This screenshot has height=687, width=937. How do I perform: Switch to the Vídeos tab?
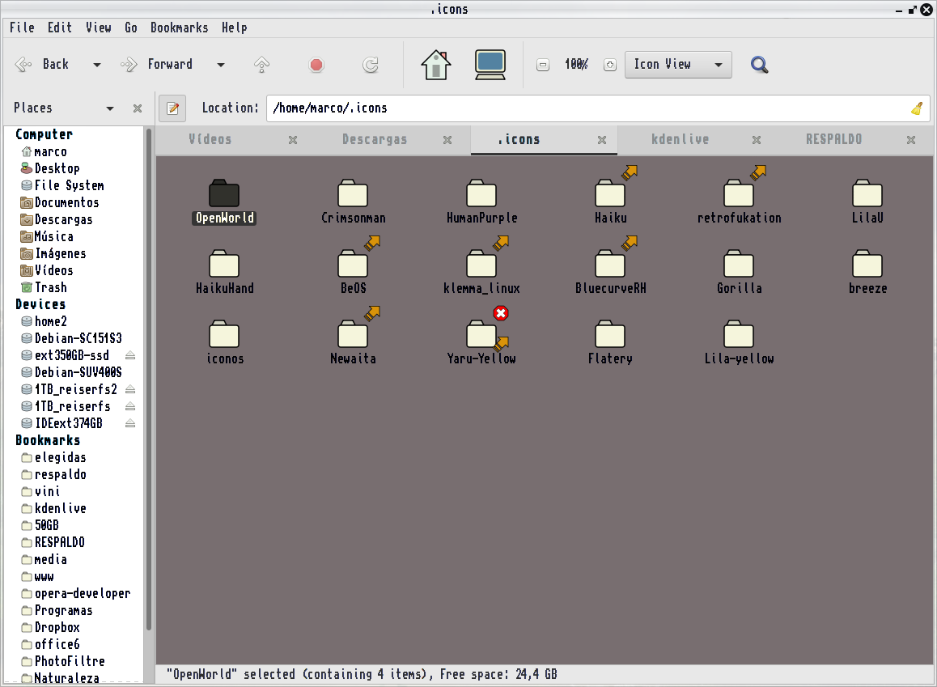pos(210,140)
